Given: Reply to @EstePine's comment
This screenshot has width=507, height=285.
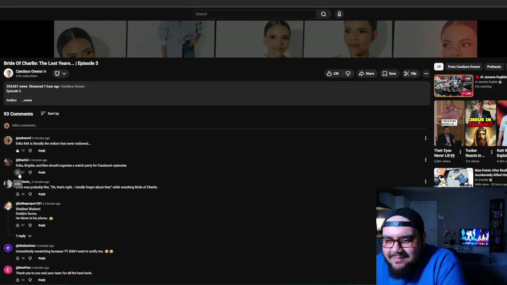Looking at the screenshot, I should click(42, 280).
